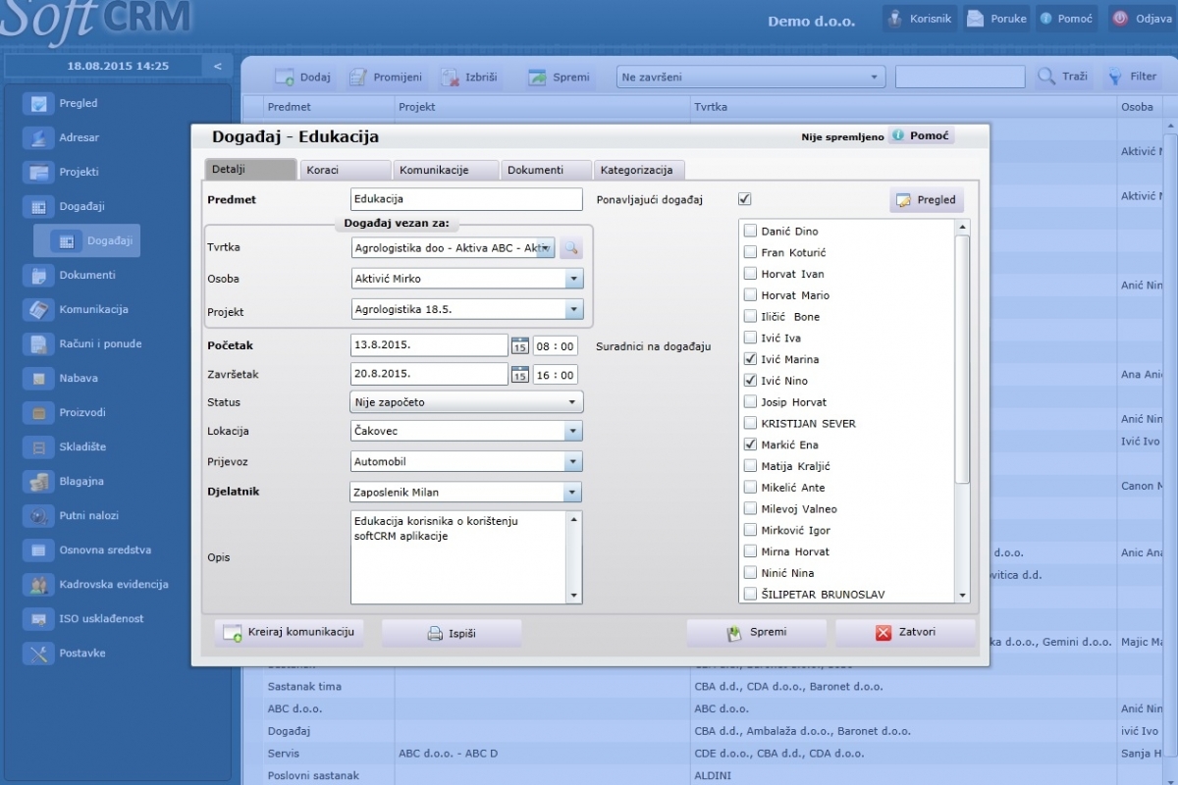Open the calendar picker for Početak date
Screen dimensions: 1178x785
519,345
